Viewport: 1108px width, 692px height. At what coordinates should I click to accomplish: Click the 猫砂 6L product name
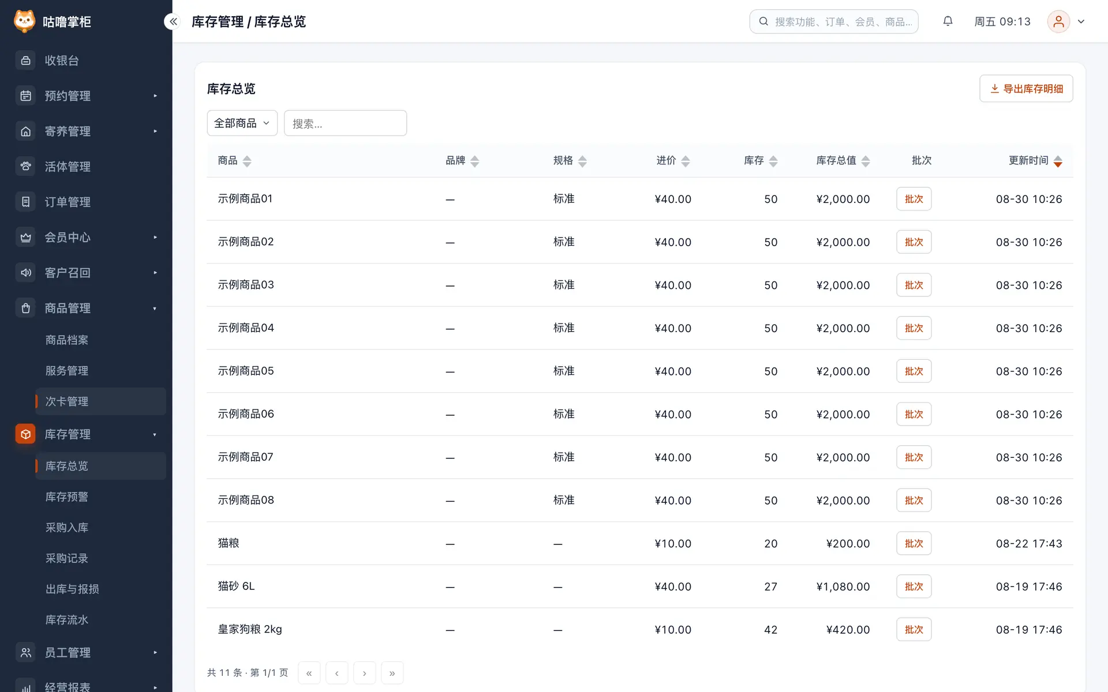click(x=236, y=586)
